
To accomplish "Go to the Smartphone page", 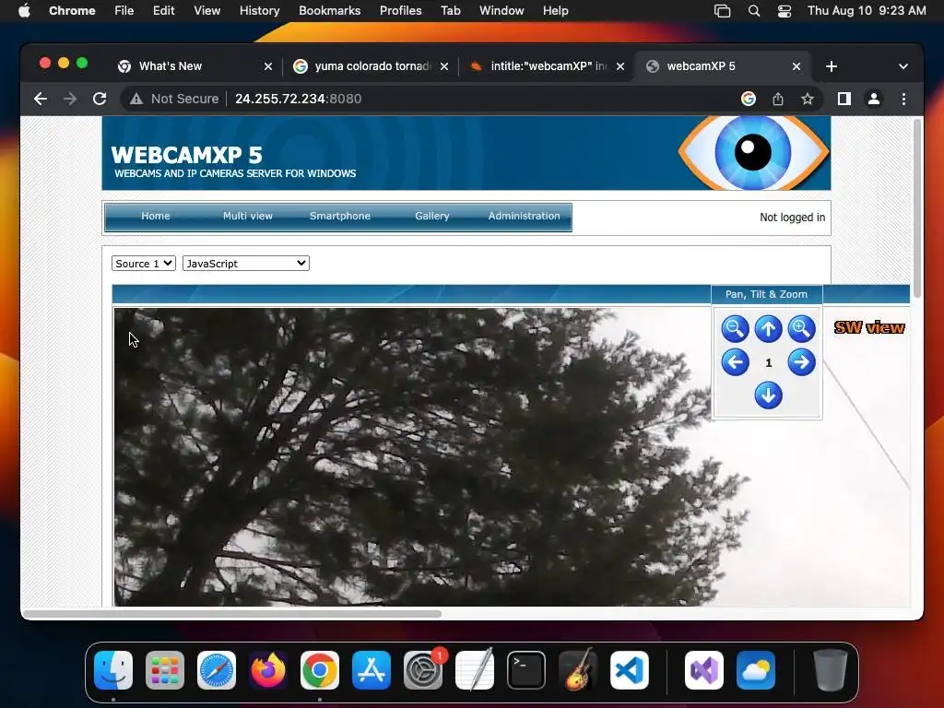I will click(x=339, y=216).
